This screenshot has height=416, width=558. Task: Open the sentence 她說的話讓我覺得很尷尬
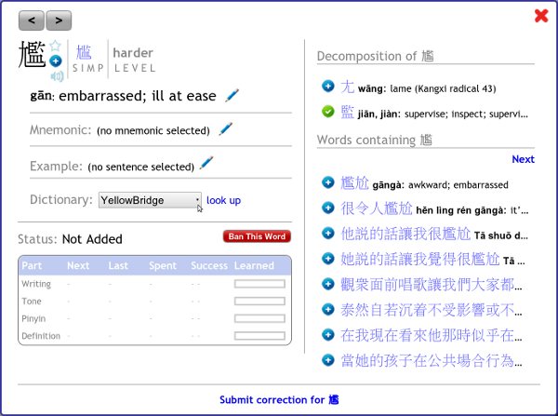pyautogui.click(x=420, y=260)
